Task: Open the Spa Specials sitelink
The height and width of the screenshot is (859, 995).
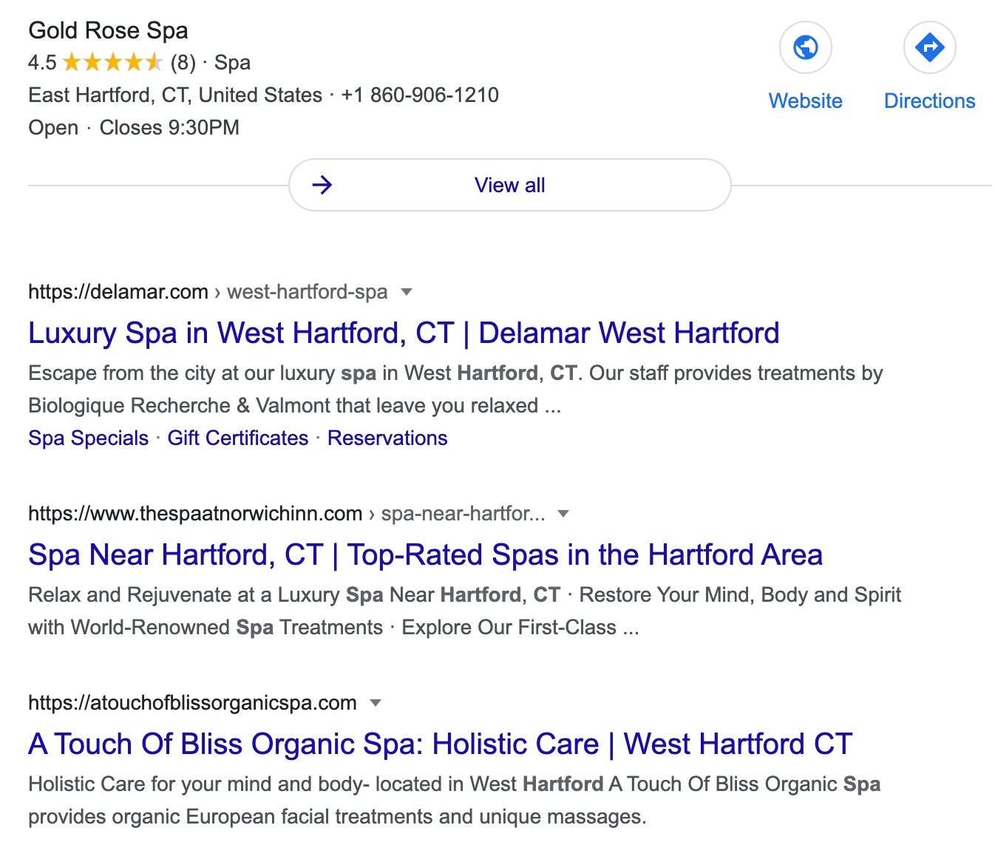Action: 89,438
